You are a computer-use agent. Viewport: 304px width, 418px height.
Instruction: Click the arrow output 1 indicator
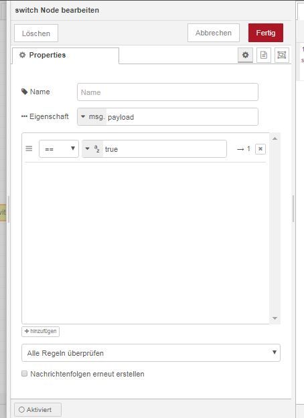click(244, 148)
